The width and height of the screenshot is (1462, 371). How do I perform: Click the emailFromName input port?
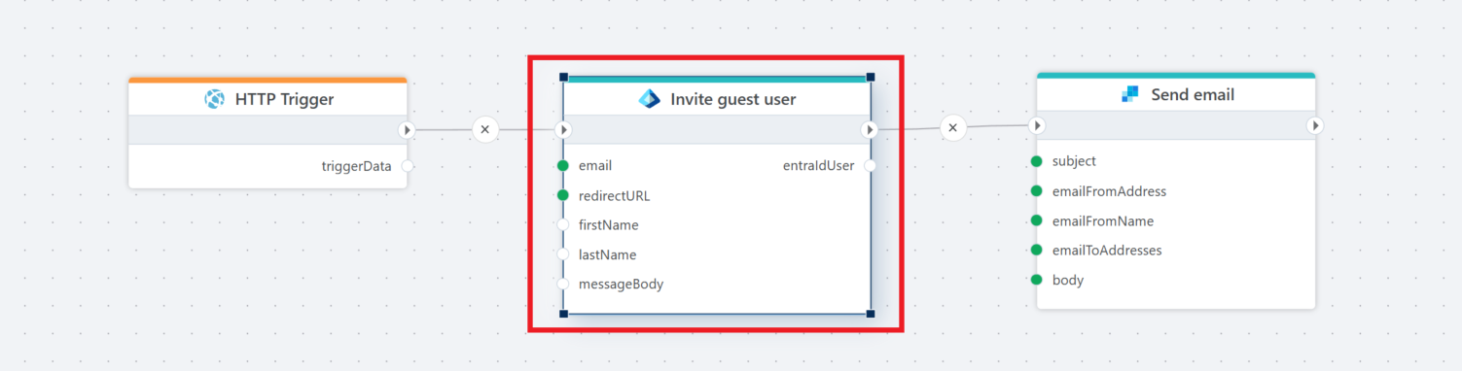coord(1037,220)
